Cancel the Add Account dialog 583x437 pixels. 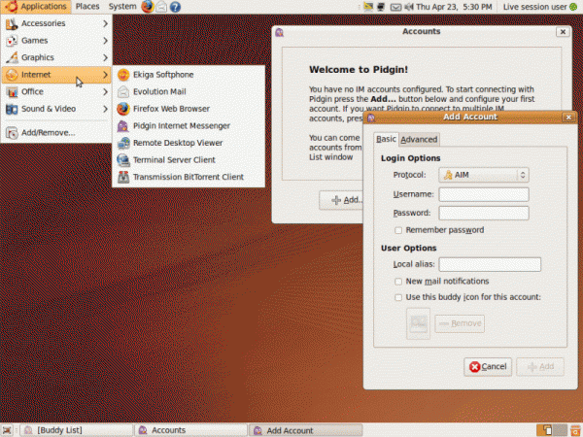pyautogui.click(x=488, y=367)
